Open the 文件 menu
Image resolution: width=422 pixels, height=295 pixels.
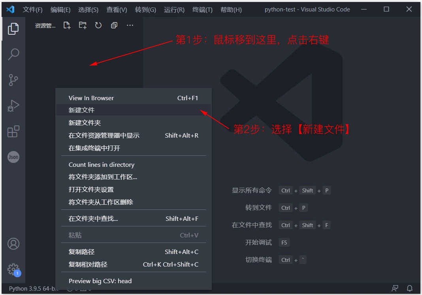coord(32,9)
